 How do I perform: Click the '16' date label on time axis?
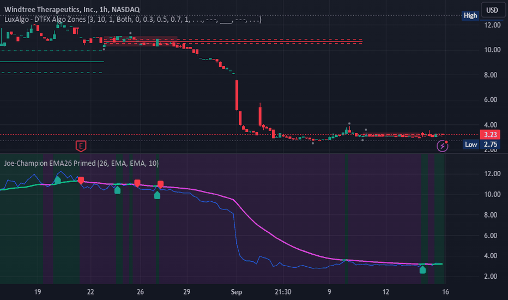coord(445,292)
